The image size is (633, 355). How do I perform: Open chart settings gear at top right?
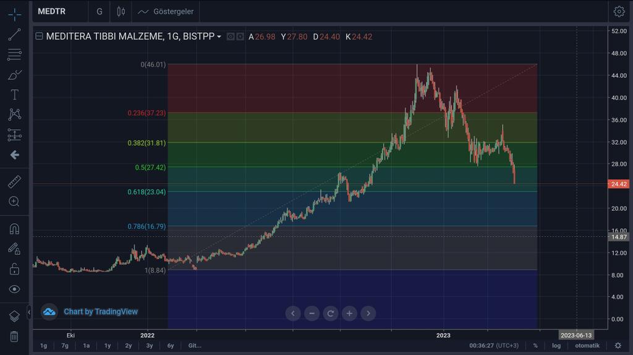(619, 11)
